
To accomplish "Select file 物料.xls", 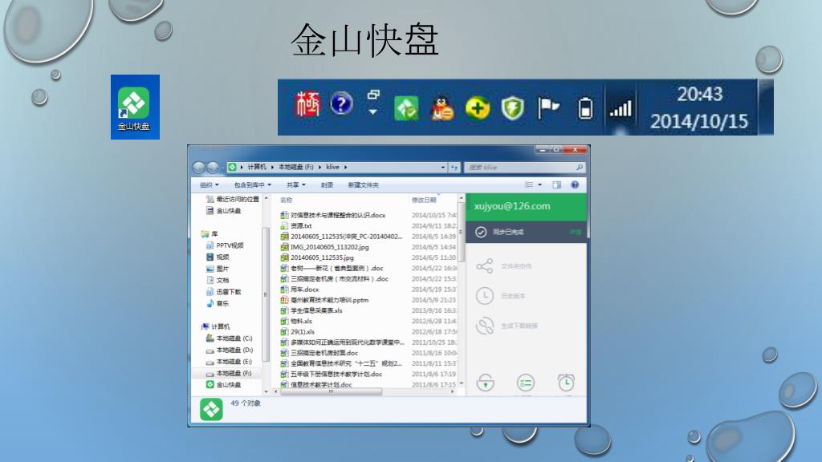I will coord(296,321).
